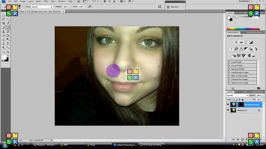Select the Lasso tool
Viewport: 266px width, 149px height.
tap(3, 19)
